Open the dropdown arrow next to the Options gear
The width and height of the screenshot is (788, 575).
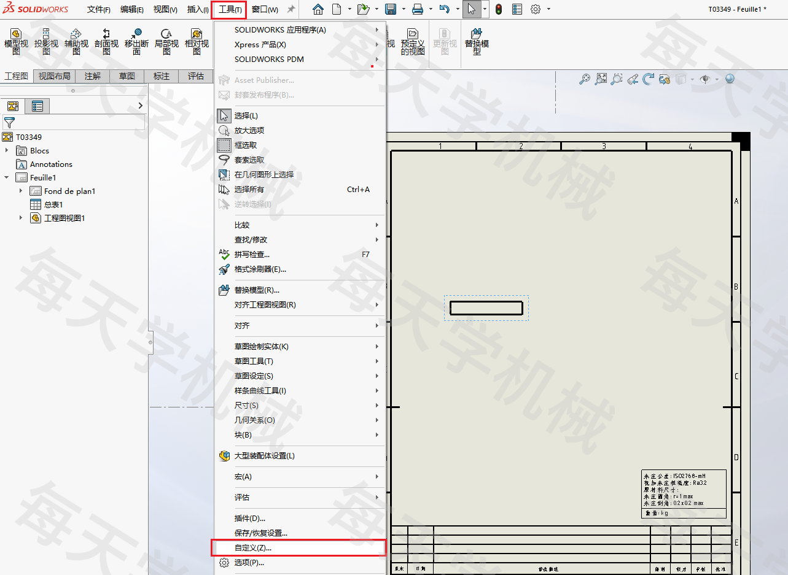pos(548,9)
